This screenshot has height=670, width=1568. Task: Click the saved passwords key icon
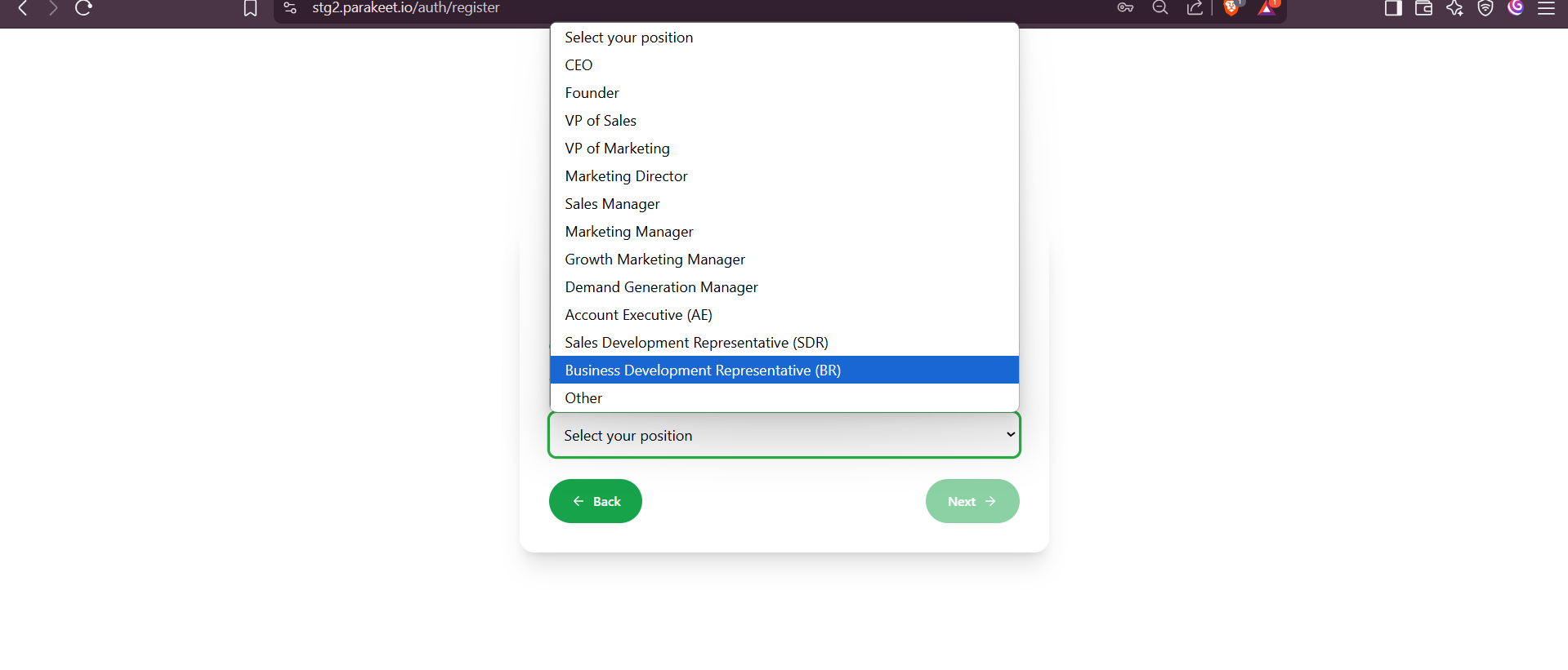click(1125, 8)
